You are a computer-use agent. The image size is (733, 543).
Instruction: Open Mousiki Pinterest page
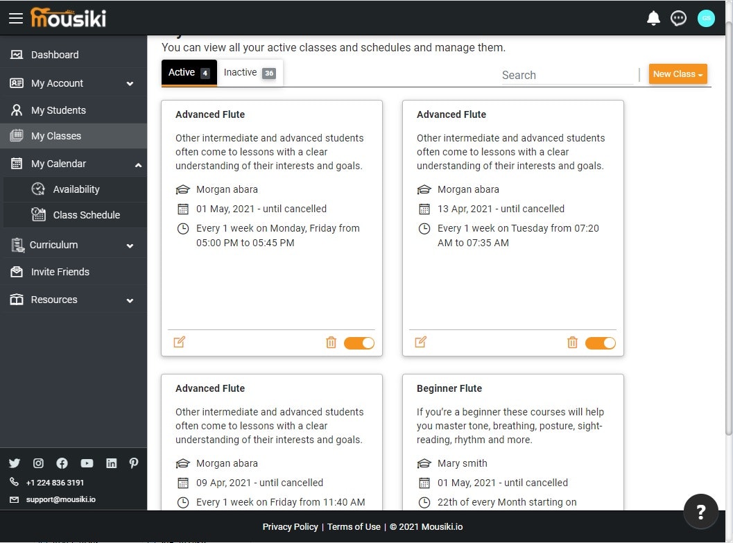point(134,463)
